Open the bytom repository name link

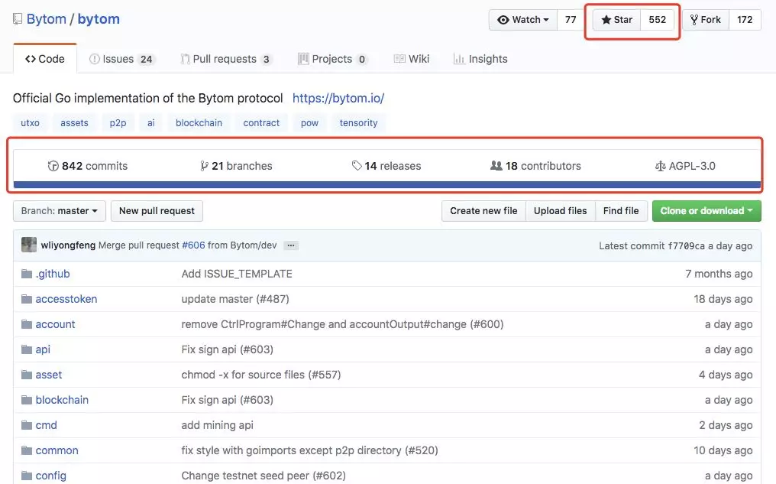pyautogui.click(x=99, y=19)
